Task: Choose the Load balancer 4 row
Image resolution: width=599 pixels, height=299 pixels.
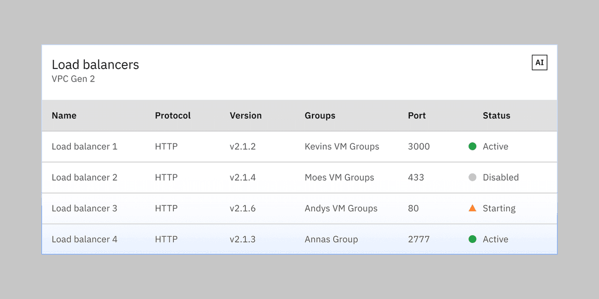Action: [x=84, y=239]
